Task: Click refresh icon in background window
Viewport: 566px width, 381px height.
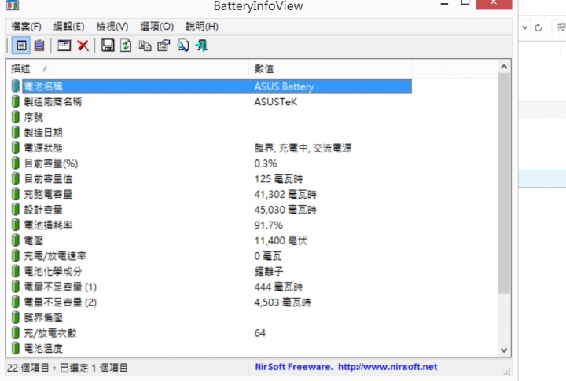Action: (x=538, y=27)
